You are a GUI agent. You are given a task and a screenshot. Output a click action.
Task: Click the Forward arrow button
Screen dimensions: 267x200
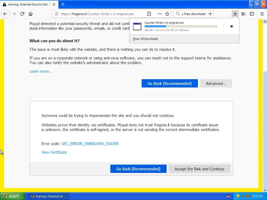tap(14, 14)
